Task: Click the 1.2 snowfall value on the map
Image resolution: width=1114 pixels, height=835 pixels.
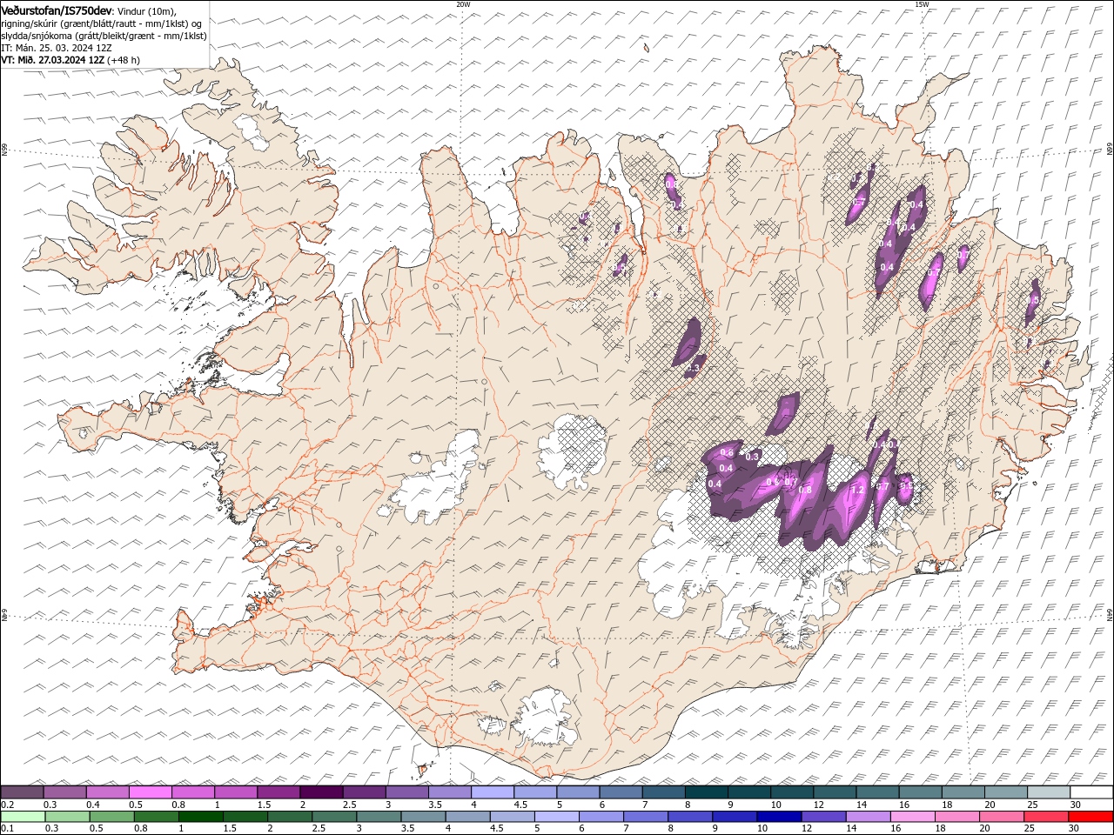Action: tap(856, 490)
